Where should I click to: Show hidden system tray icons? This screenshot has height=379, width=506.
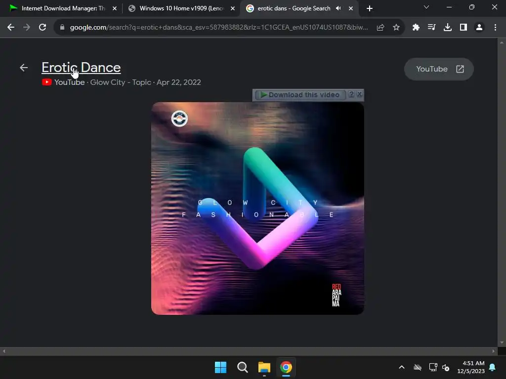[402, 367]
